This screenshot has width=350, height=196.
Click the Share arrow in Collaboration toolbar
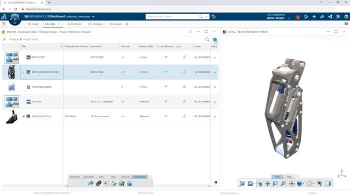[x=91, y=184]
